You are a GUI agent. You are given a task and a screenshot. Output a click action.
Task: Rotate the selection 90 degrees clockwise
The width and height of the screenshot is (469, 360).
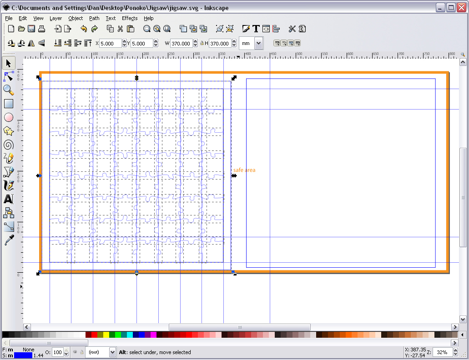[21, 43]
